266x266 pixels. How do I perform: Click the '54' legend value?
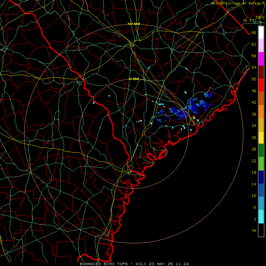(x=254, y=67)
